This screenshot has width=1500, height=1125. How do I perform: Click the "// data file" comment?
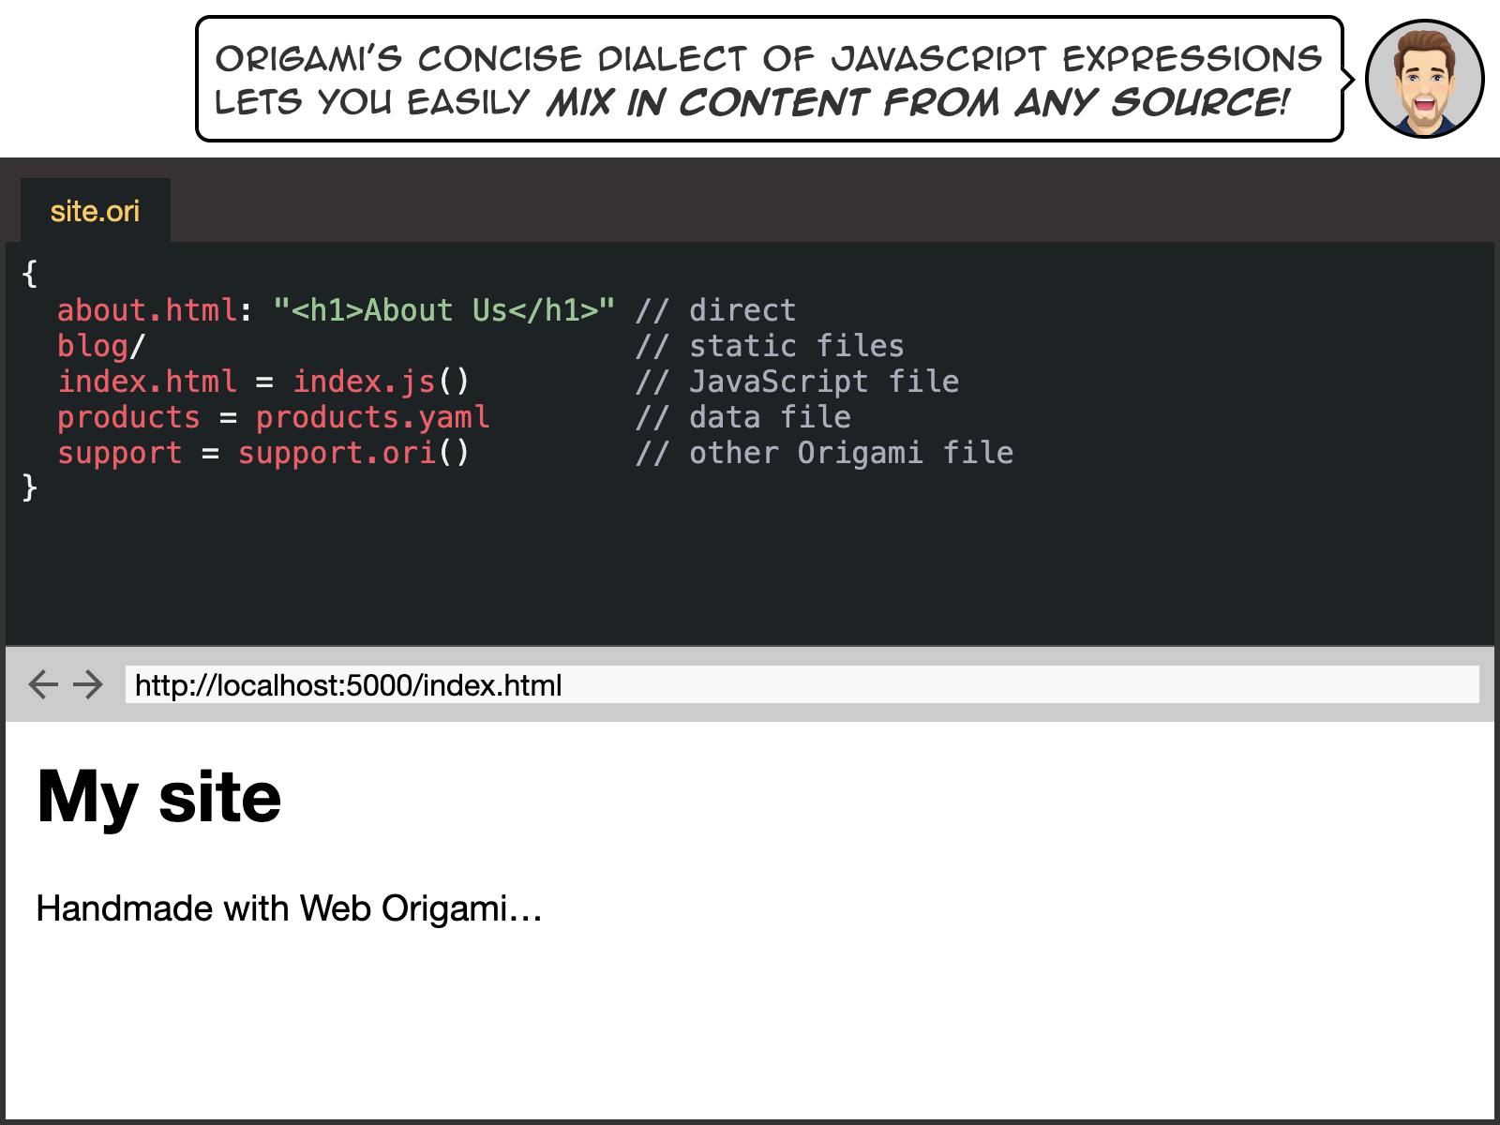click(742, 417)
